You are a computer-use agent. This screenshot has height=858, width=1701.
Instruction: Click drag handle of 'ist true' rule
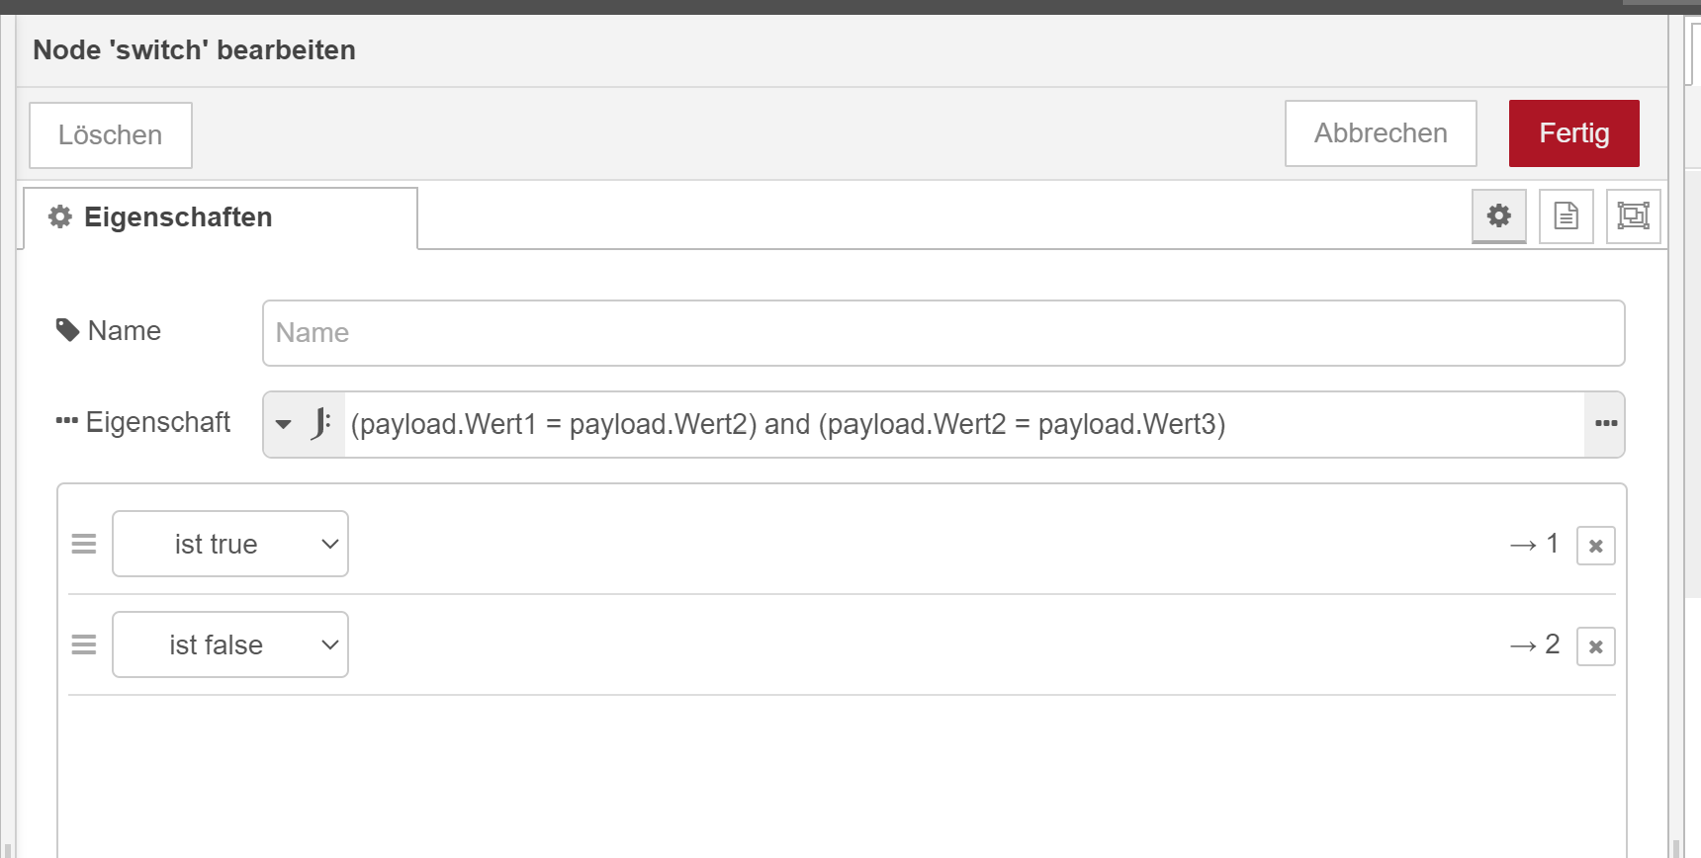coord(84,544)
